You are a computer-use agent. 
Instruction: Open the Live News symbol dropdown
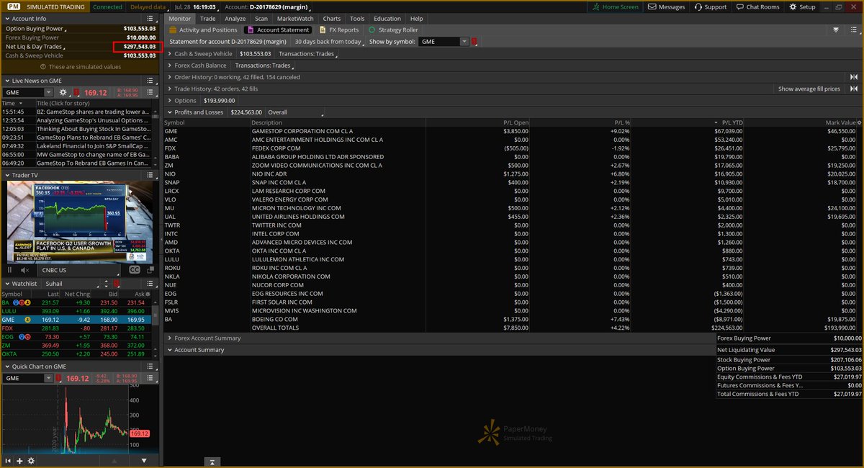tap(48, 92)
